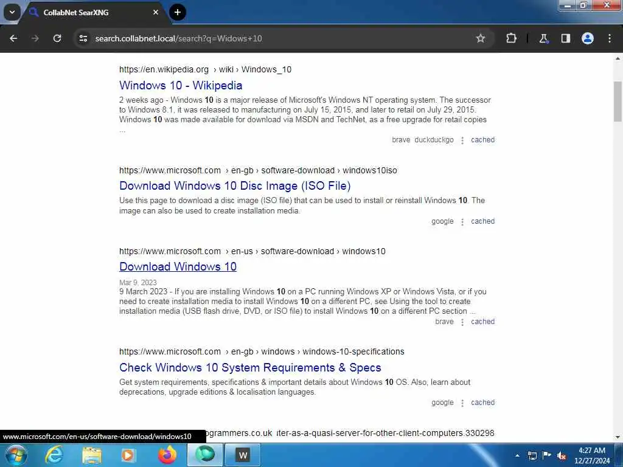Click the duckduckgo engine label
This screenshot has width=623, height=467.
[x=434, y=140]
